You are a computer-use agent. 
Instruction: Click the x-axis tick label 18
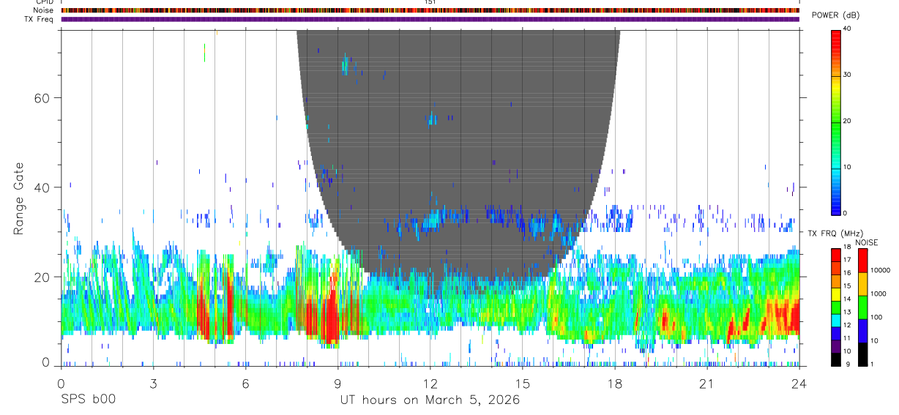614,384
